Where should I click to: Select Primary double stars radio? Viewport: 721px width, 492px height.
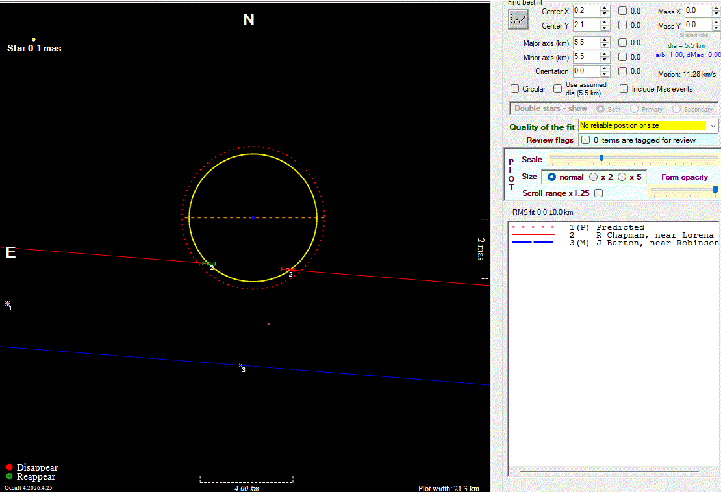635,109
